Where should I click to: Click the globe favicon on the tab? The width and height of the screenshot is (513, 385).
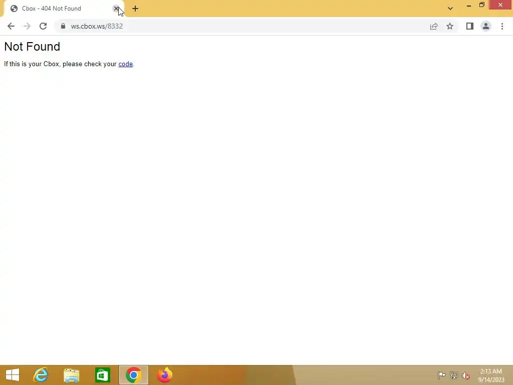(x=14, y=9)
